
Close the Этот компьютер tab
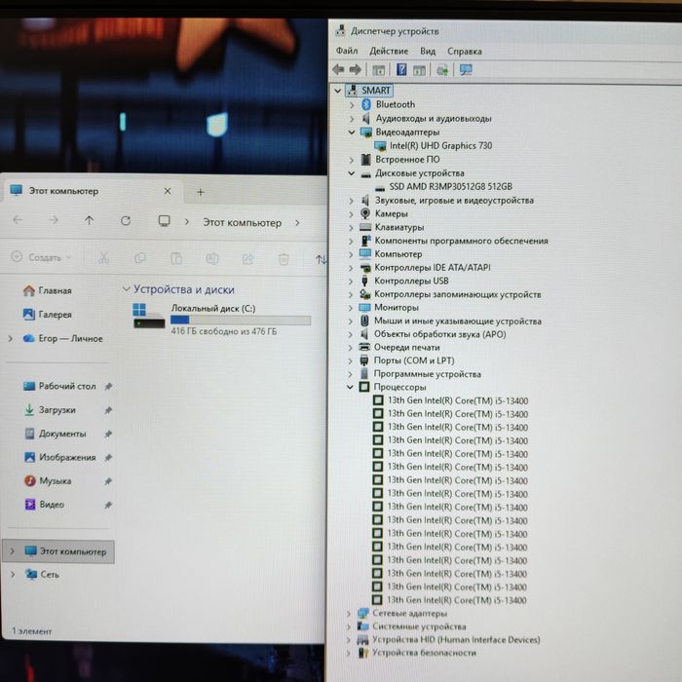tap(168, 191)
